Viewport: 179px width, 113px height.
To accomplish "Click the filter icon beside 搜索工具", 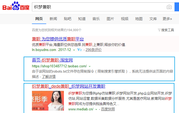I will click(x=159, y=30).
